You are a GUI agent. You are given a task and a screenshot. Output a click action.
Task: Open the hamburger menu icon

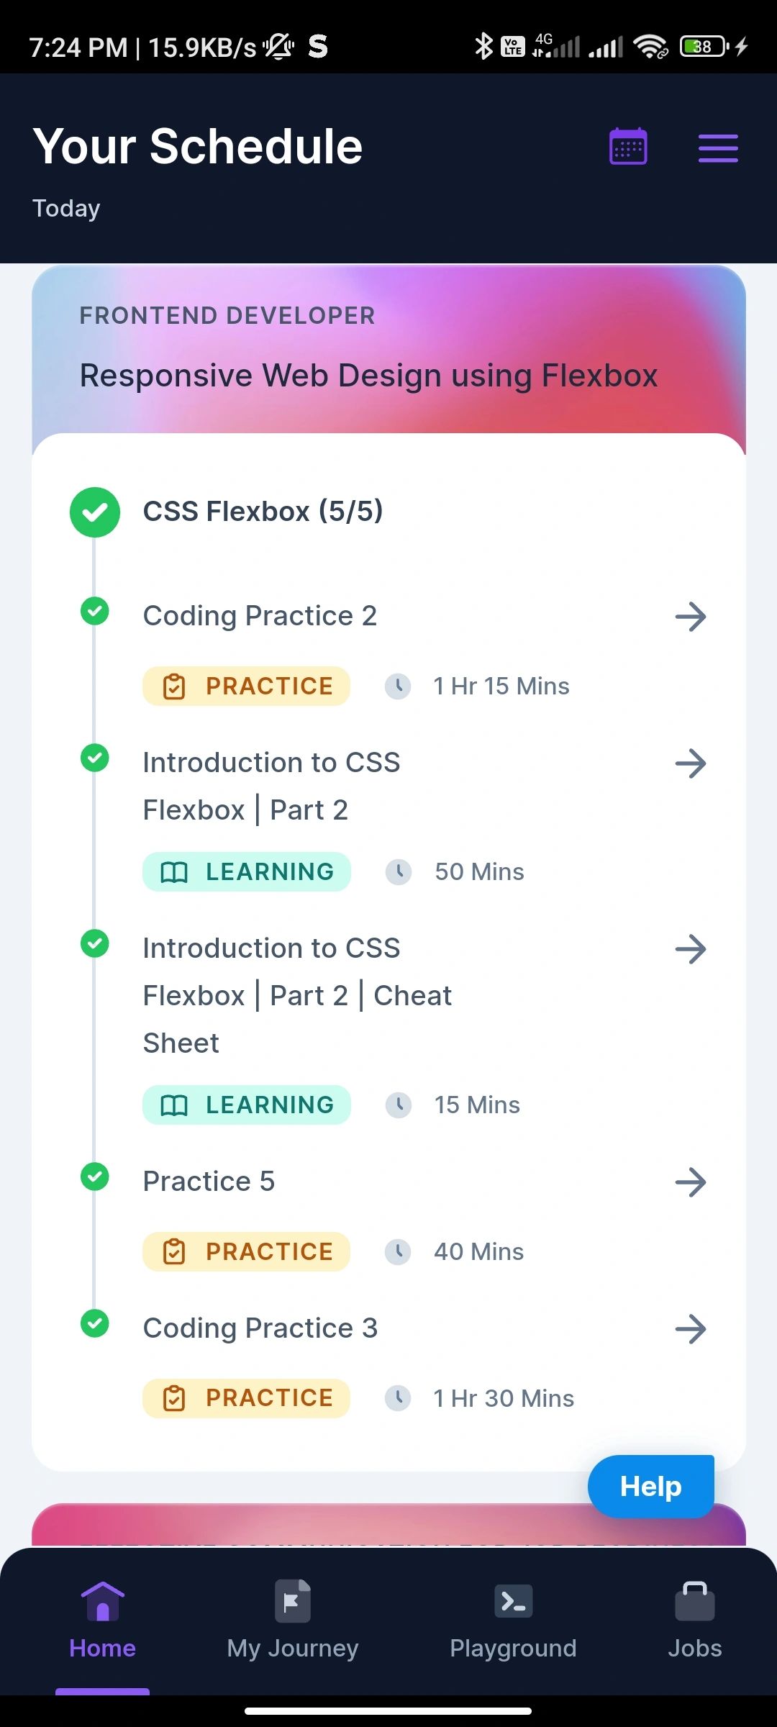[718, 148]
